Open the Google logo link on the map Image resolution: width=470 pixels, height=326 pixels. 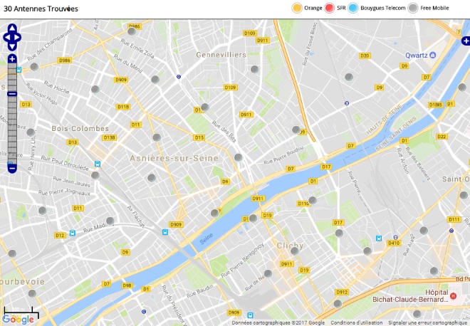click(x=18, y=320)
